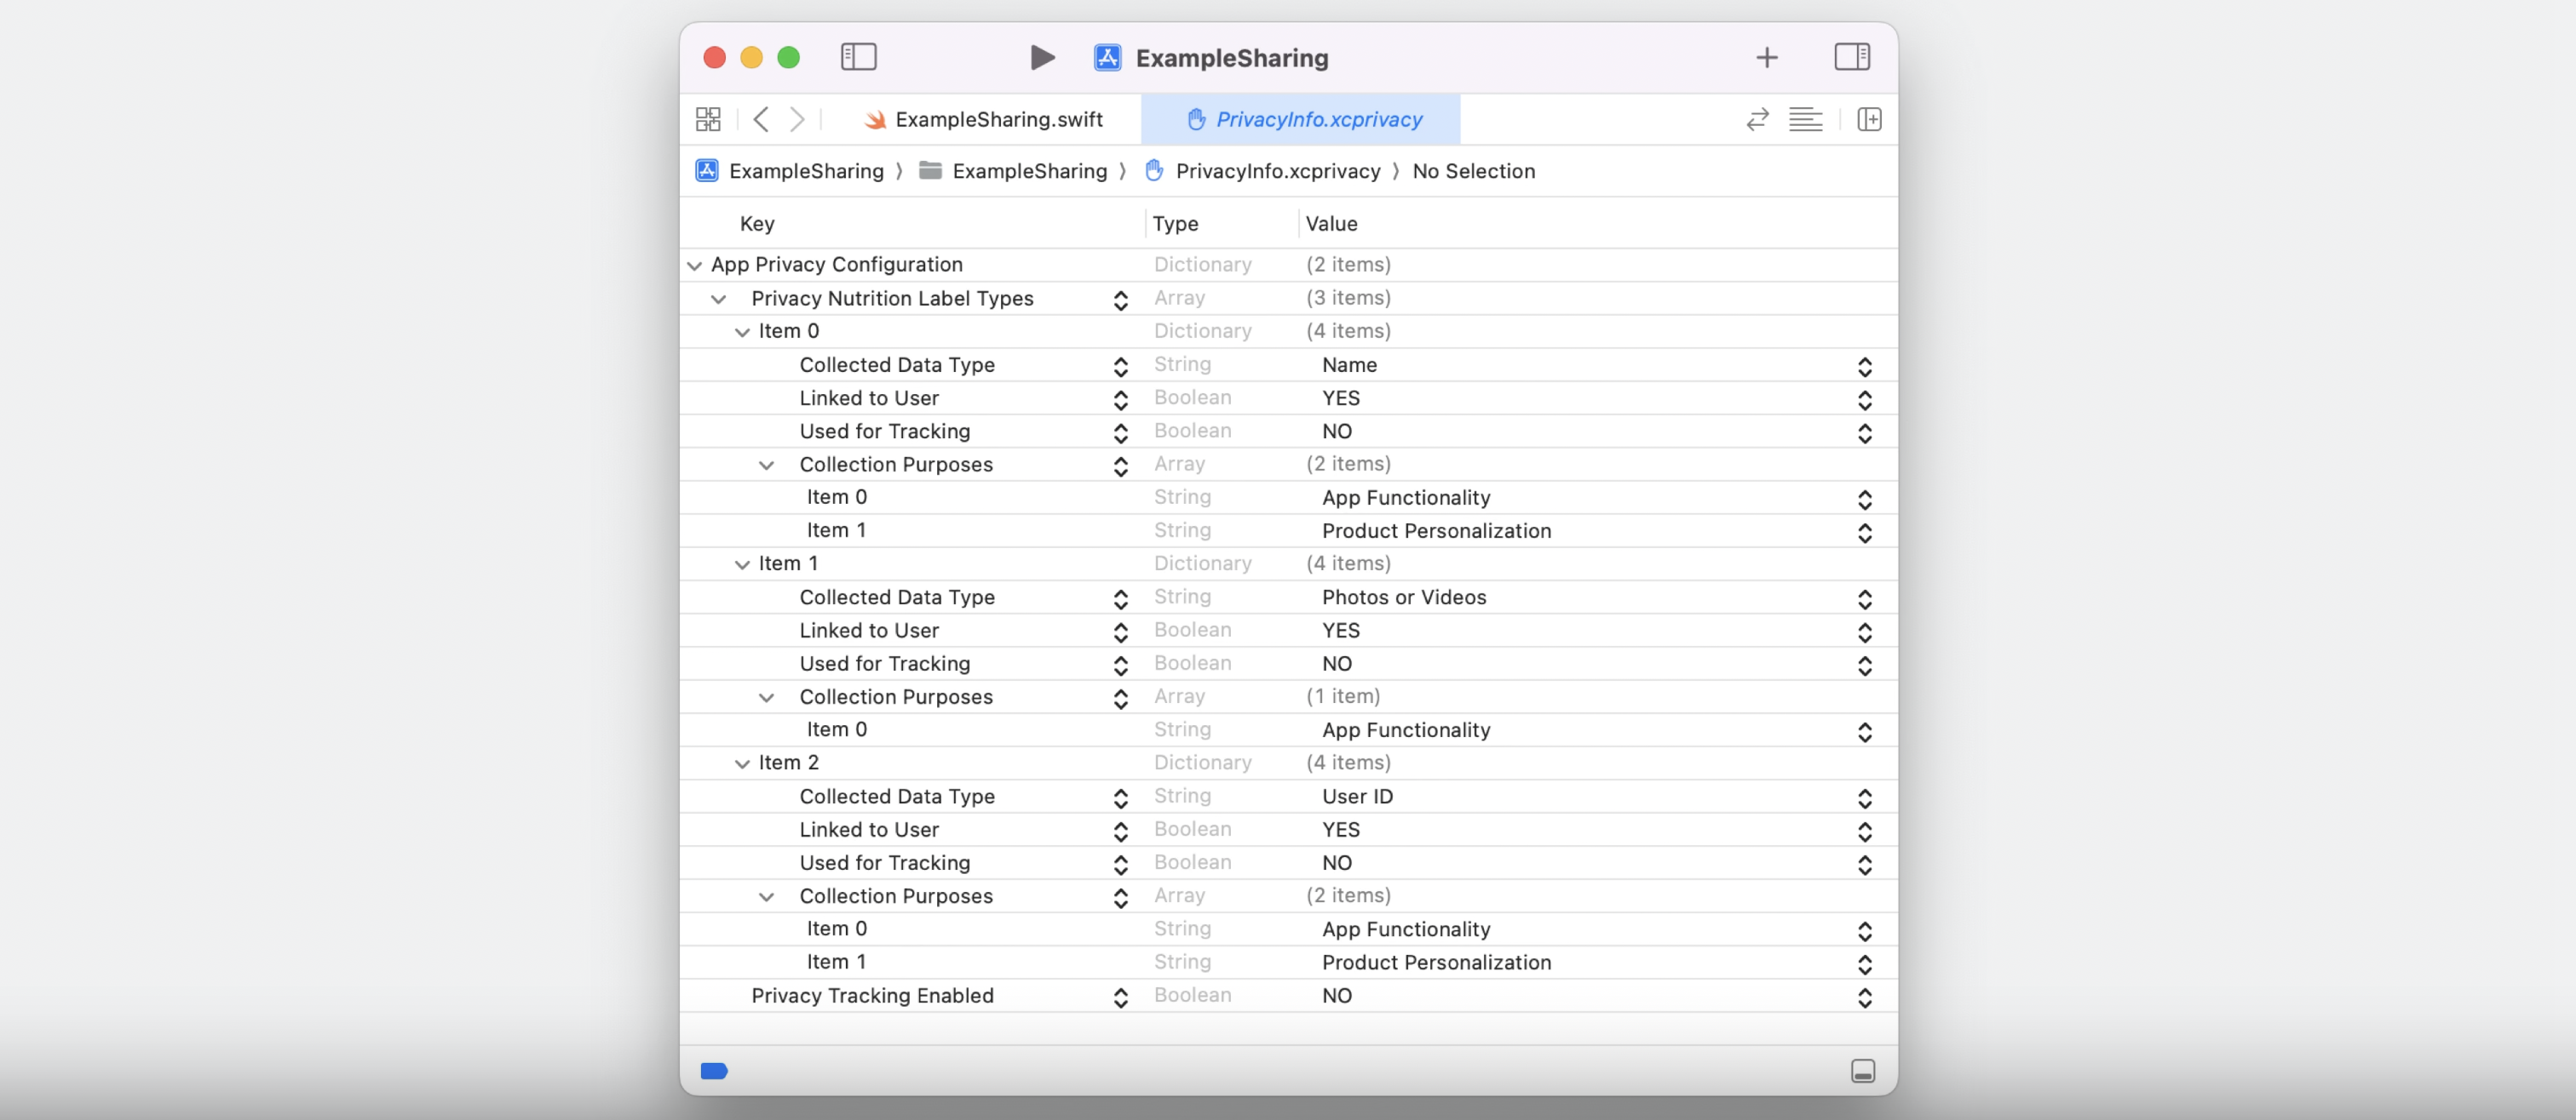This screenshot has height=1120, width=2576.
Task: Open Item 0 Product Personalization purpose popup
Action: click(x=1864, y=532)
